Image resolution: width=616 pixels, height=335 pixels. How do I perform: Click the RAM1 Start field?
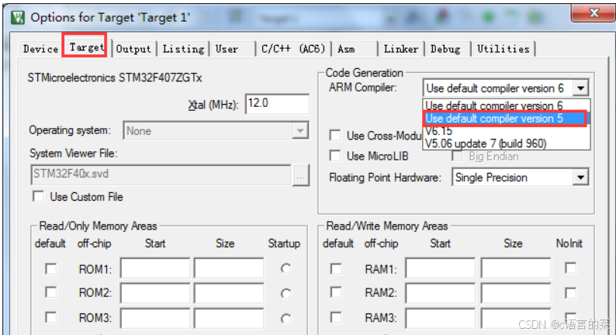pyautogui.click(x=441, y=268)
